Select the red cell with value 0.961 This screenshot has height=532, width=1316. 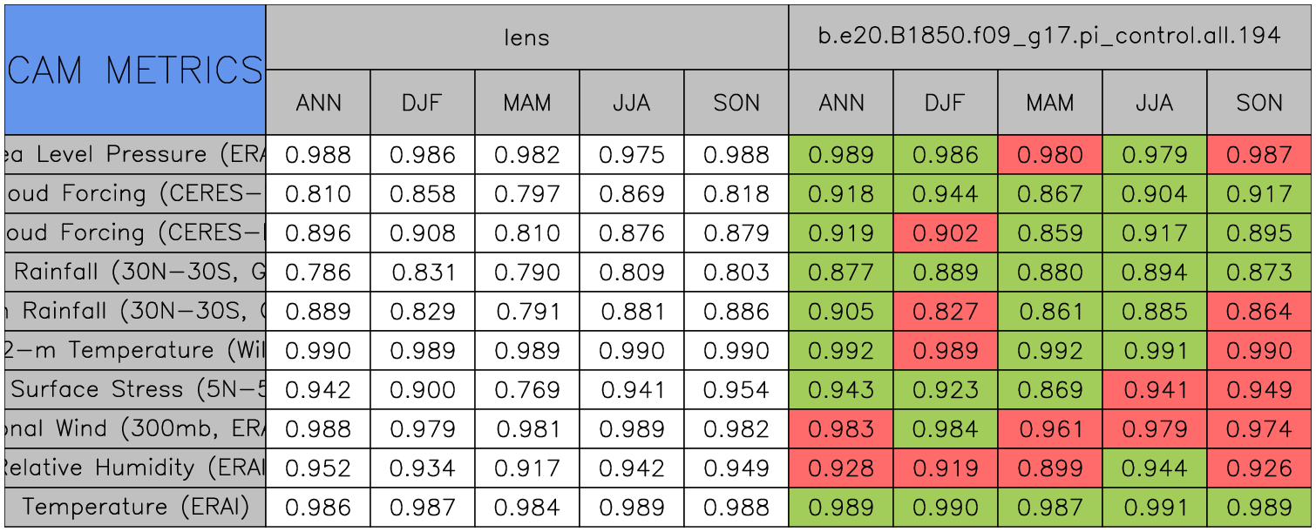click(x=1049, y=428)
